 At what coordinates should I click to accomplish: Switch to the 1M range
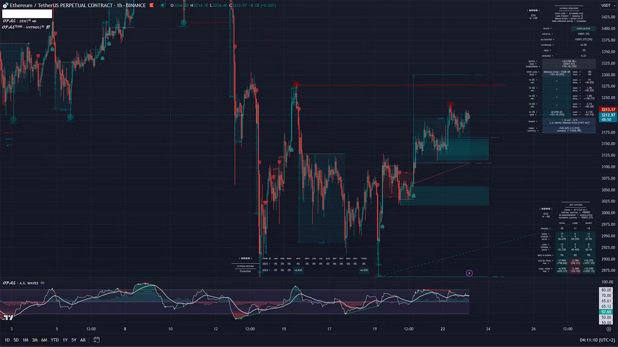(25, 340)
